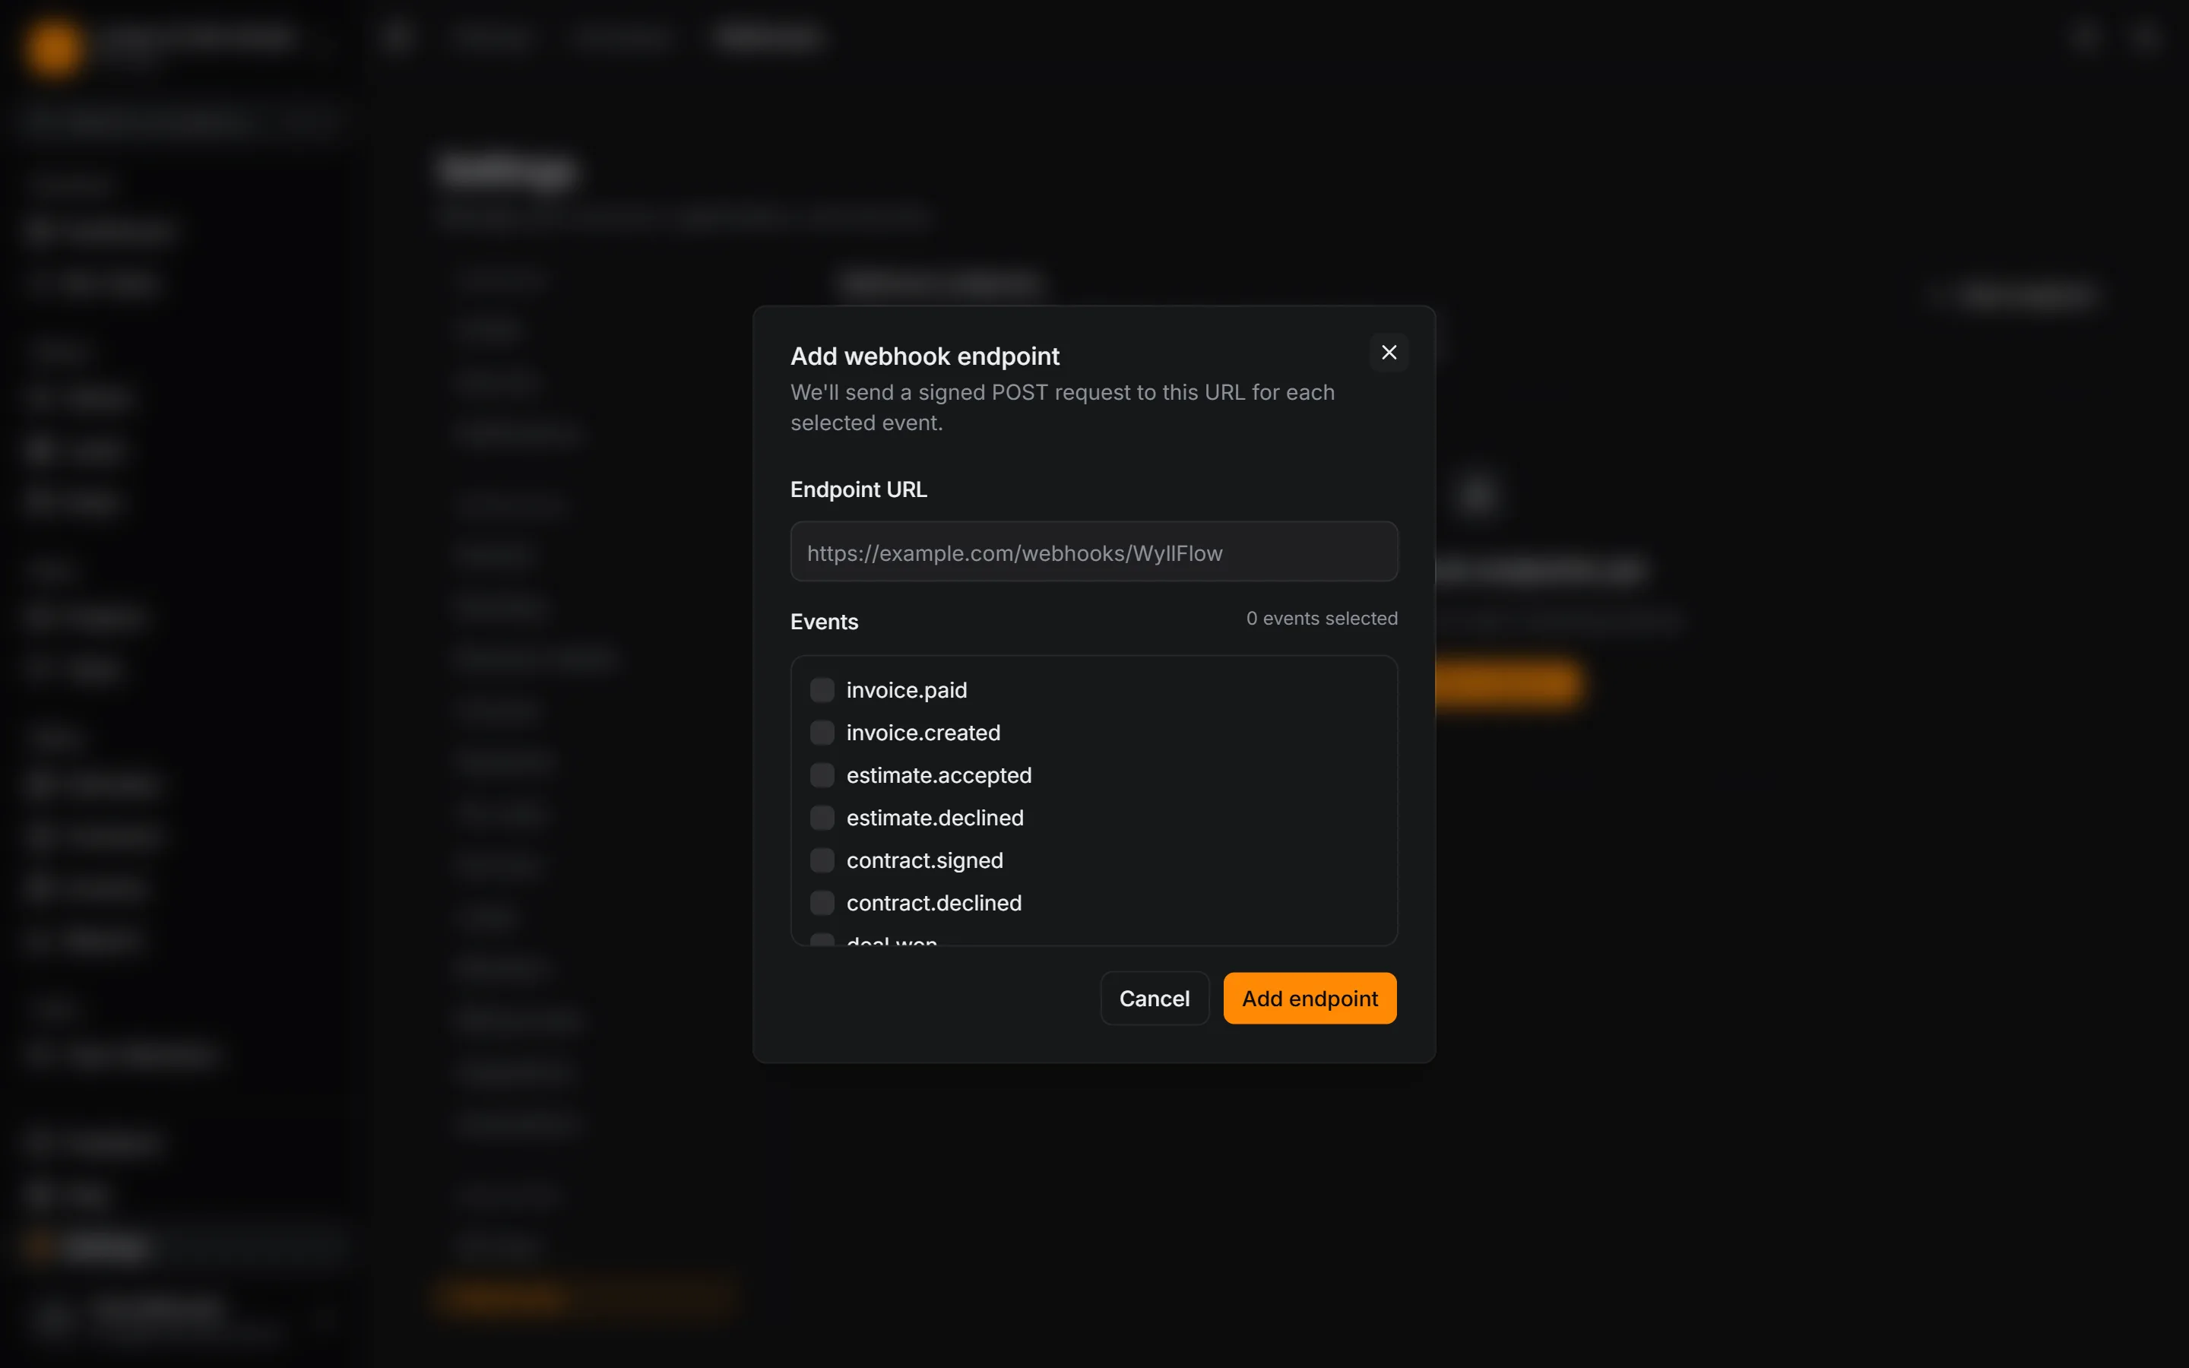The image size is (2189, 1368).
Task: Close the Add webhook endpoint dialog
Action: click(x=1389, y=353)
